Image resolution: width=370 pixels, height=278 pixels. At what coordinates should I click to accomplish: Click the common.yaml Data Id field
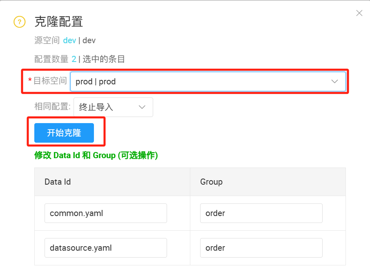pos(105,213)
